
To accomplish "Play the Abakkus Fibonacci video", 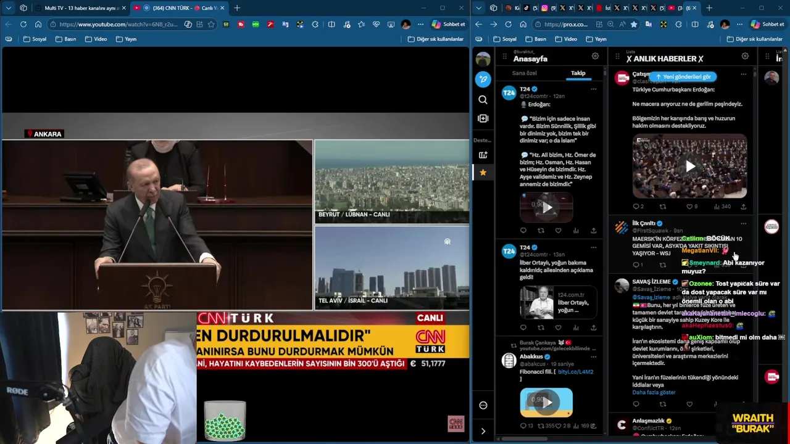I will pyautogui.click(x=546, y=402).
